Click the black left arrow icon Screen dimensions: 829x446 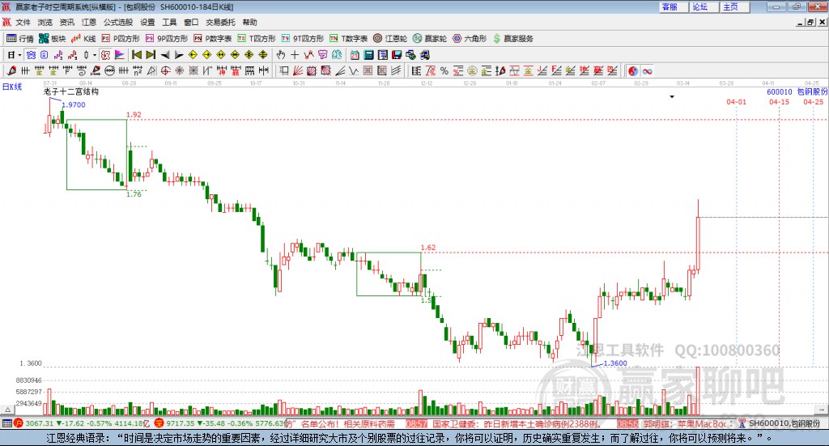pyautogui.click(x=165, y=55)
